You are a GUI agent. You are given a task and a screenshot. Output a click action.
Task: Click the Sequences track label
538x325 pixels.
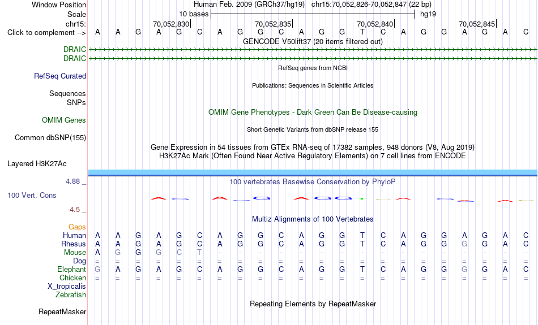click(67, 93)
